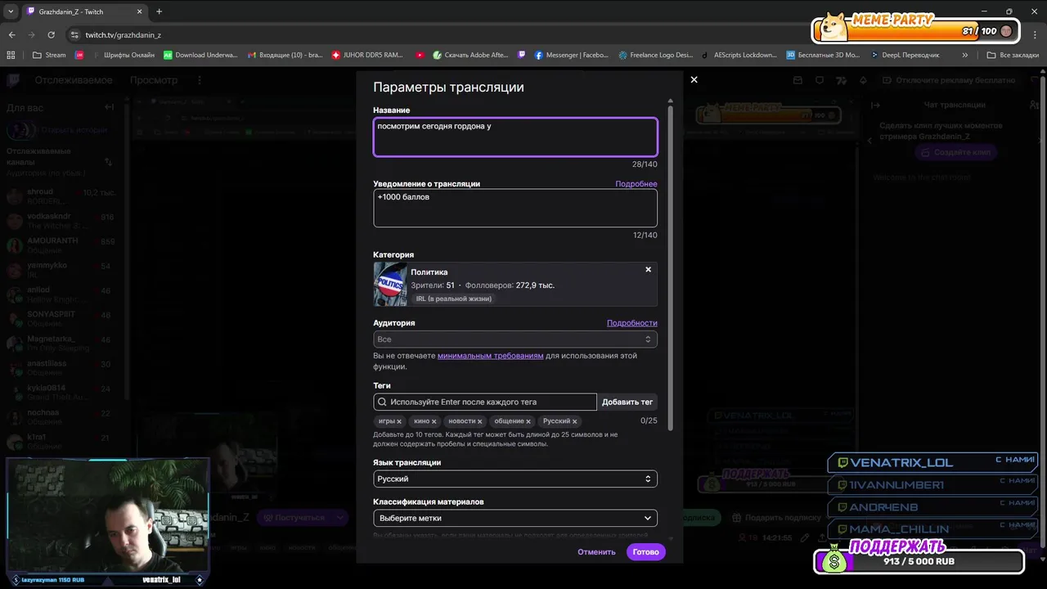Open the 'Шрифты Онлайн' bookmark
Viewport: 1047px width, 589px height.
[x=122, y=55]
